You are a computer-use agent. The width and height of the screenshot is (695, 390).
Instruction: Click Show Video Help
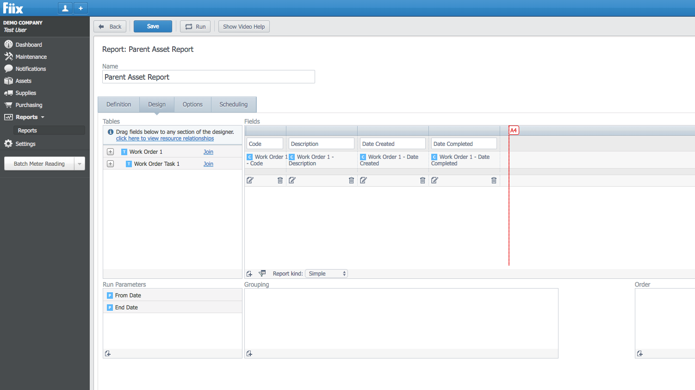tap(244, 26)
